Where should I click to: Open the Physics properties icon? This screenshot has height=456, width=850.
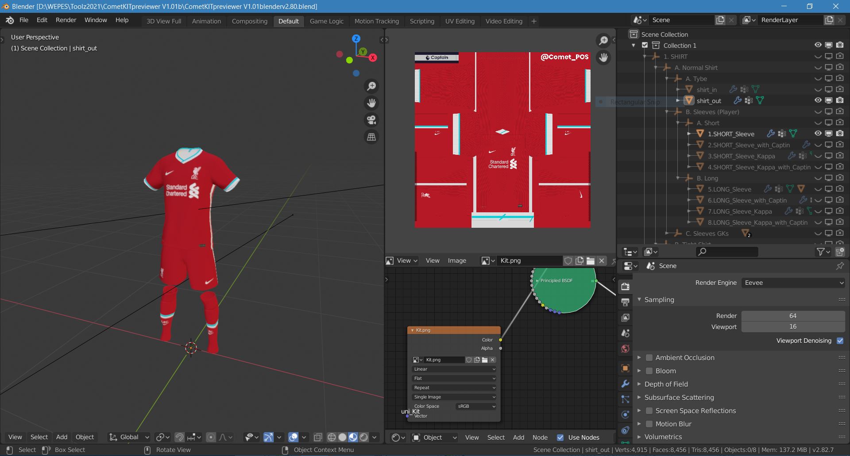pyautogui.click(x=625, y=414)
